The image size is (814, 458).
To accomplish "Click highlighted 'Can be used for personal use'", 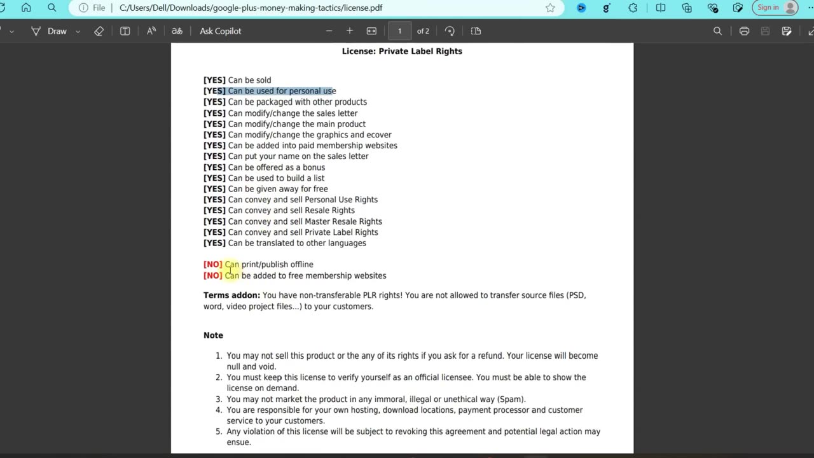I will point(282,91).
